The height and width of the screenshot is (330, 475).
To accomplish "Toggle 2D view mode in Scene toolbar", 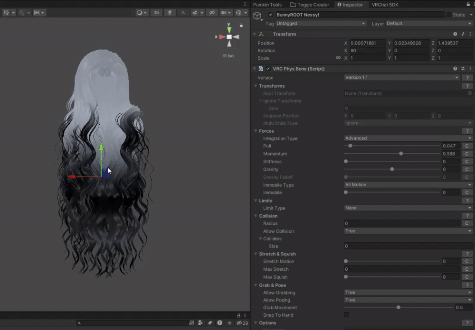I will pos(156,13).
